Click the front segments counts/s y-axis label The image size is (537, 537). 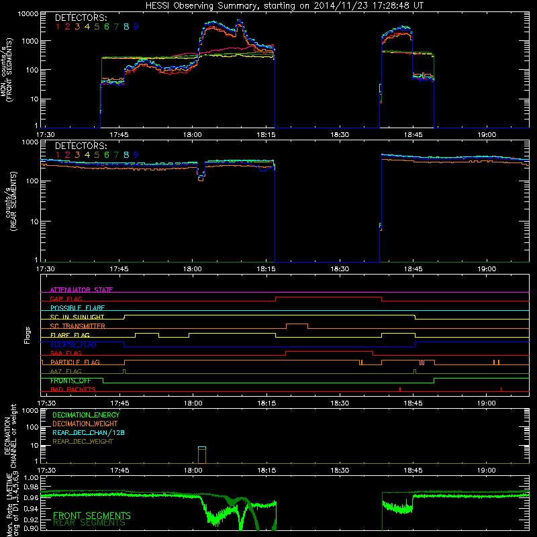pyautogui.click(x=7, y=70)
